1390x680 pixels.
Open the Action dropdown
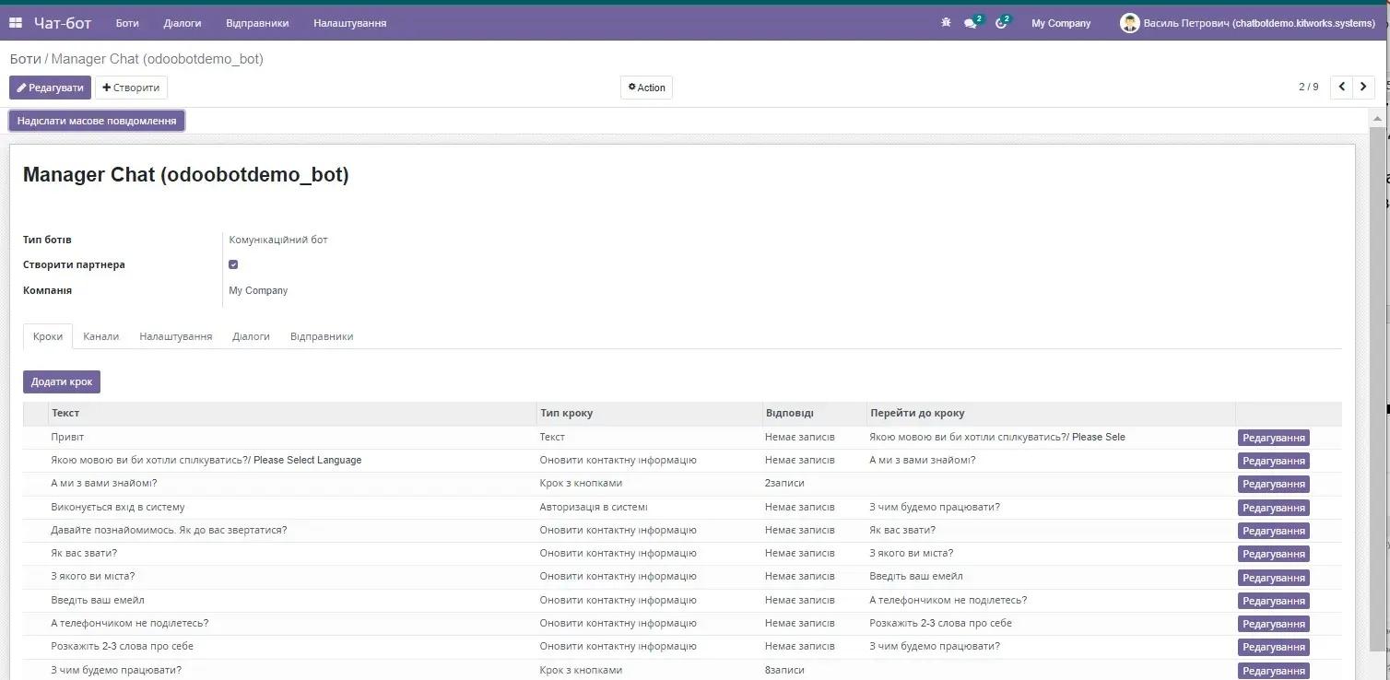[646, 88]
